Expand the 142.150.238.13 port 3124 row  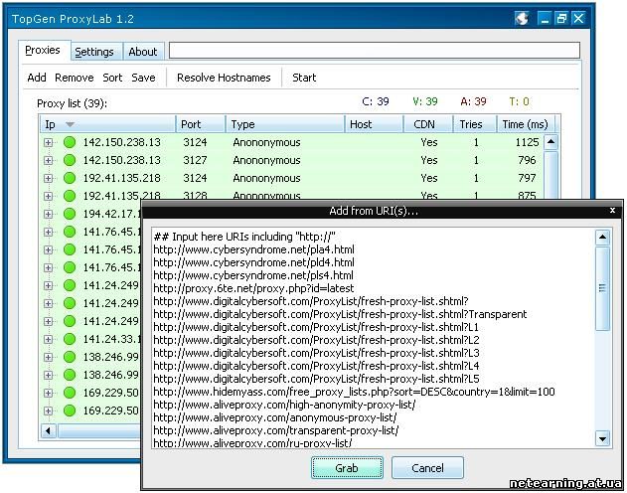[x=49, y=142]
